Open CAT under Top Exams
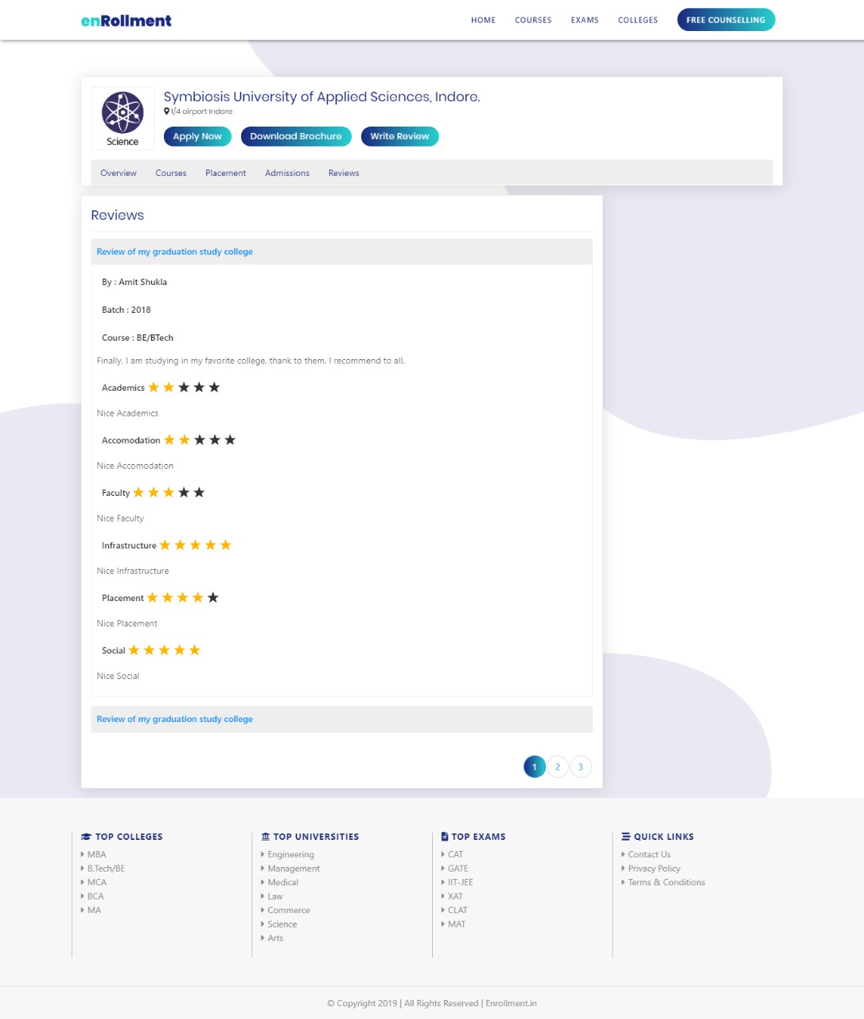Image resolution: width=864 pixels, height=1019 pixels. pyautogui.click(x=455, y=854)
